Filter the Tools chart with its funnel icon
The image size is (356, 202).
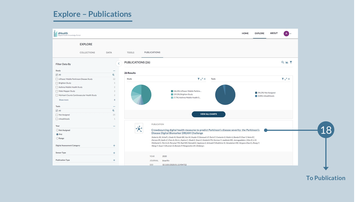tap(283, 79)
